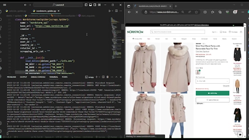249x140 pixels.
Task: Switch to the zalando spider file tab
Action: point(16,11)
